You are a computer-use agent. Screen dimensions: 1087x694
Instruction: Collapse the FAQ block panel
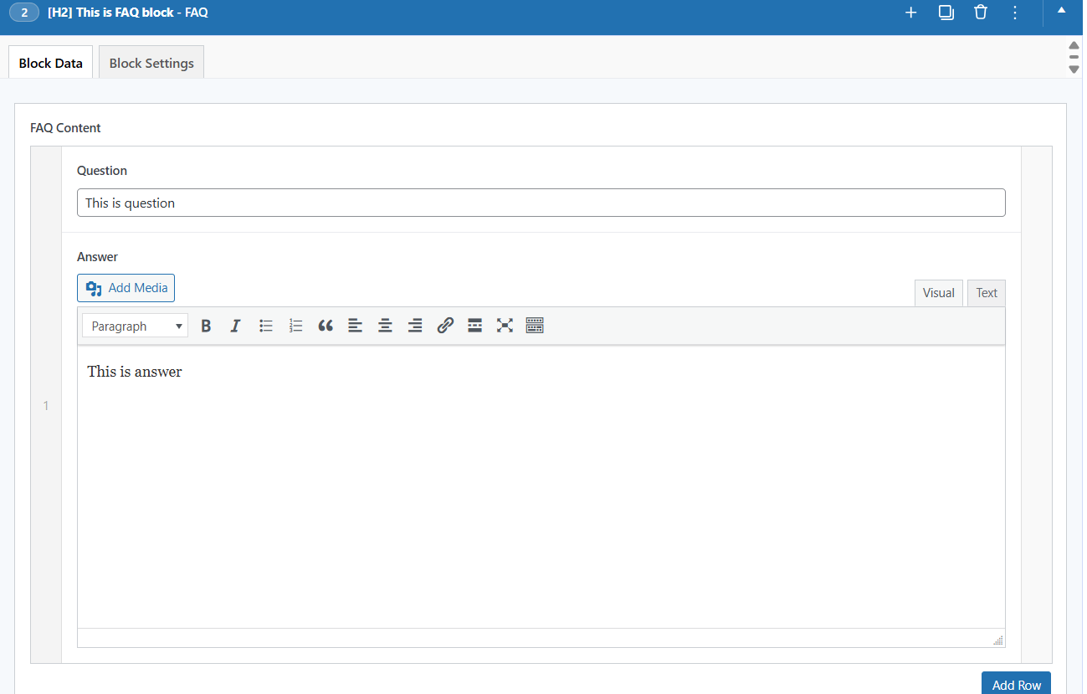[1061, 12]
